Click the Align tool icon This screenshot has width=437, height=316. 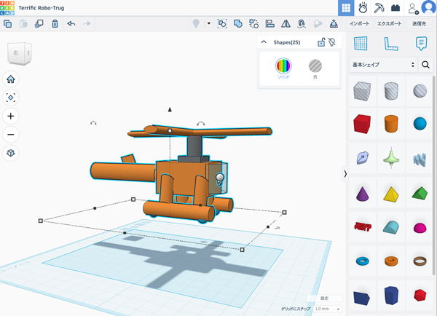pos(269,24)
